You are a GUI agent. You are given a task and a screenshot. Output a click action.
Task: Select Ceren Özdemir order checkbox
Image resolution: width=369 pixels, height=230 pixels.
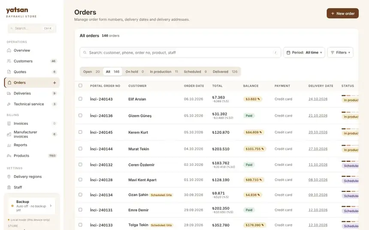click(80, 165)
